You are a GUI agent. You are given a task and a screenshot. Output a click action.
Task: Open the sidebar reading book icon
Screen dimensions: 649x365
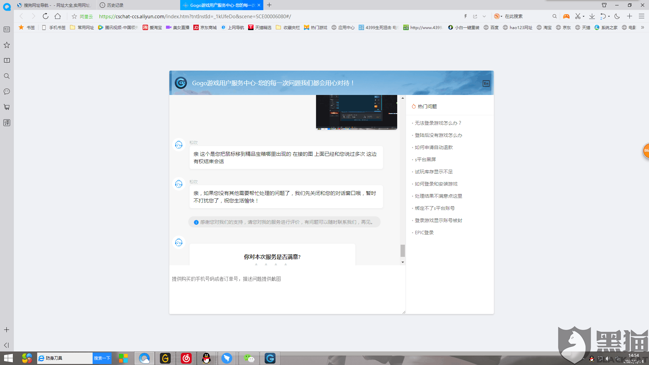pos(7,60)
